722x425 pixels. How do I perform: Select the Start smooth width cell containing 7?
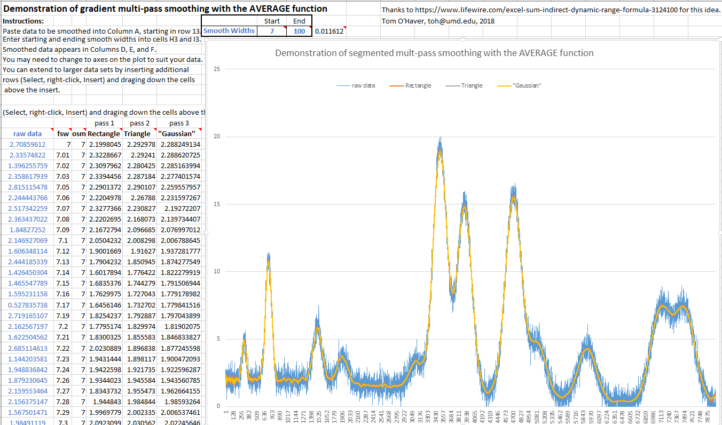272,31
